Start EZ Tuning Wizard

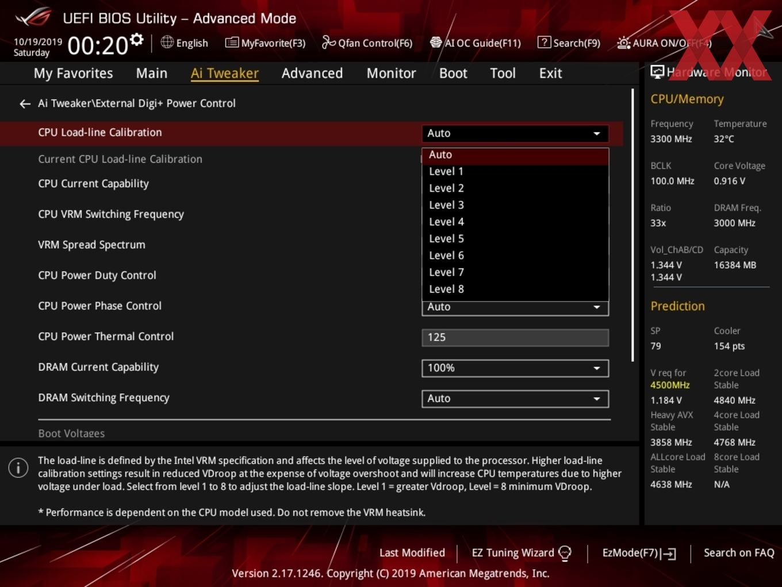click(522, 553)
